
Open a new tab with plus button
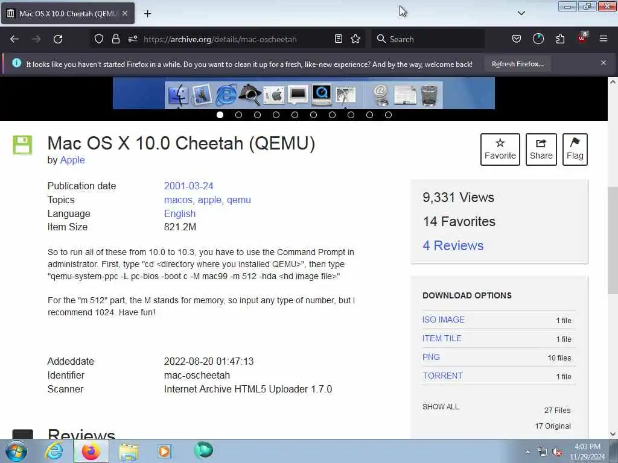pyautogui.click(x=147, y=14)
